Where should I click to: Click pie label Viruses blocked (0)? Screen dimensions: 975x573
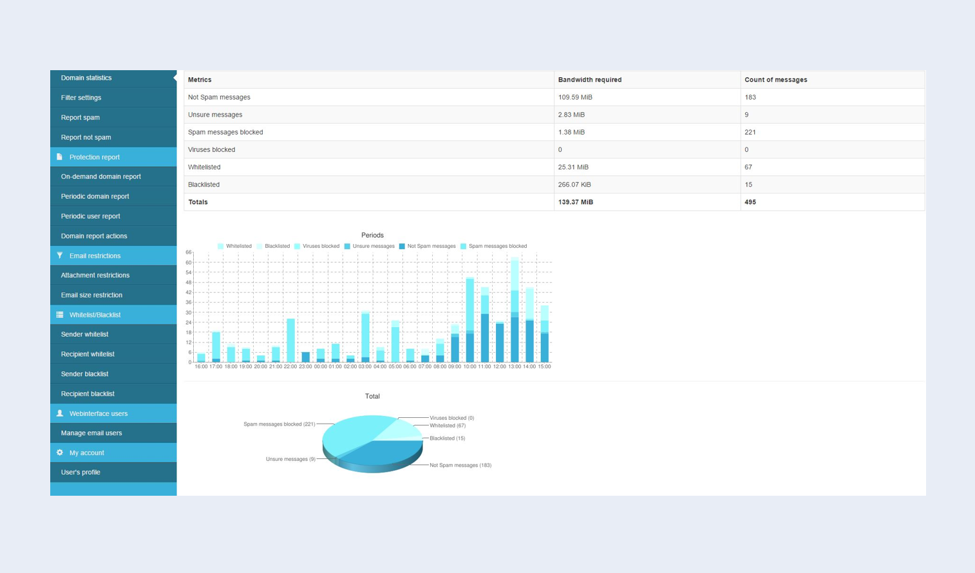pyautogui.click(x=452, y=418)
